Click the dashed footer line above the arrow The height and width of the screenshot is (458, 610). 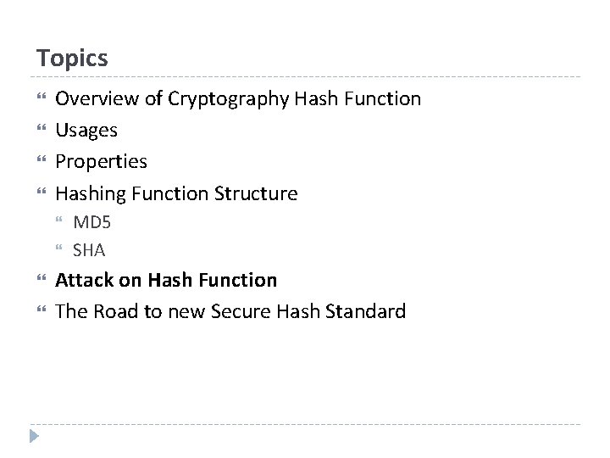point(305,424)
